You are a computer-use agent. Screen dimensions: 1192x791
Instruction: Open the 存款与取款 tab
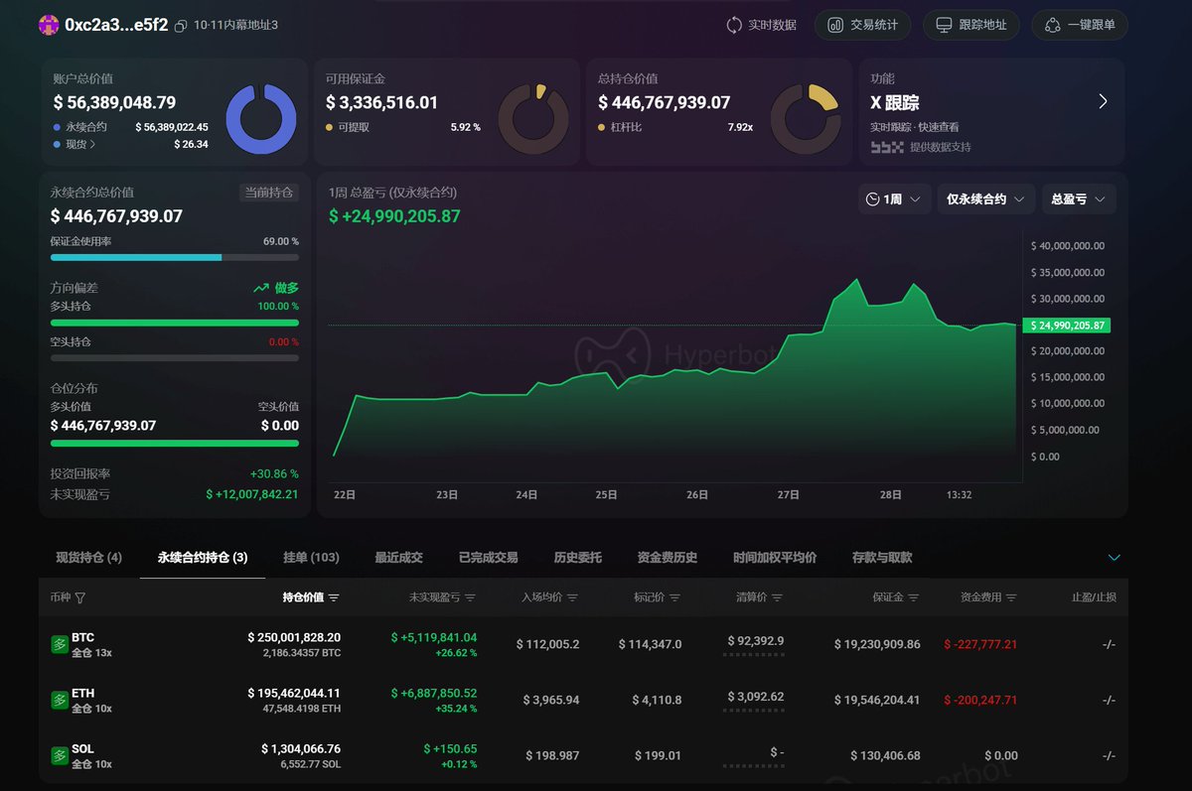882,558
